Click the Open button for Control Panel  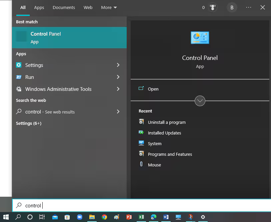click(x=153, y=89)
